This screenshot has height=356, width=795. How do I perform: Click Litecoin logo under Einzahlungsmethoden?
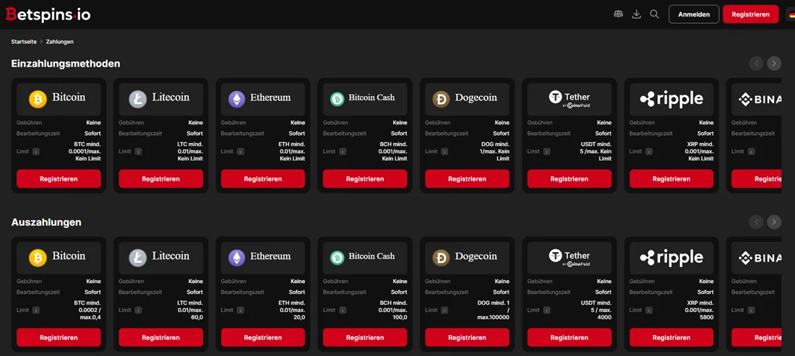(160, 99)
